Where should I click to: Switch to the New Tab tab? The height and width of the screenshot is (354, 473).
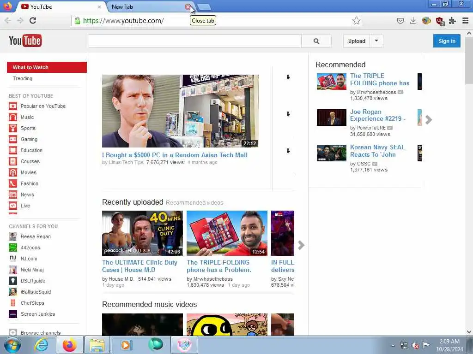[148, 6]
